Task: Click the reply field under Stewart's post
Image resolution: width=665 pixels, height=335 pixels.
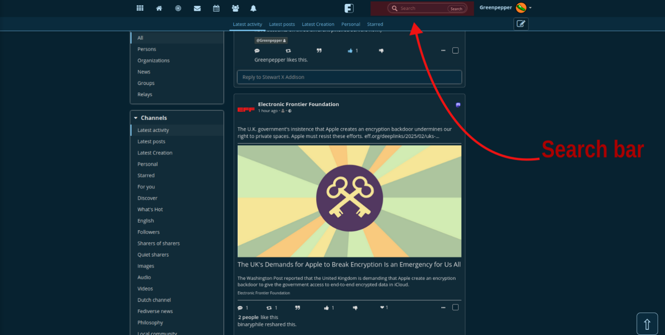Action: [349, 77]
